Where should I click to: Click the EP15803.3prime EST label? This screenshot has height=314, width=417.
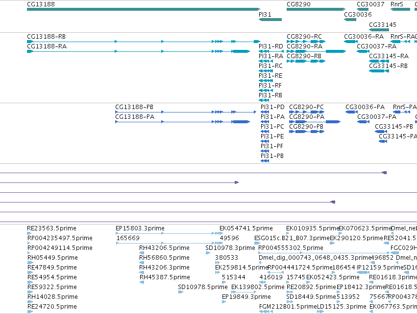click(x=140, y=228)
